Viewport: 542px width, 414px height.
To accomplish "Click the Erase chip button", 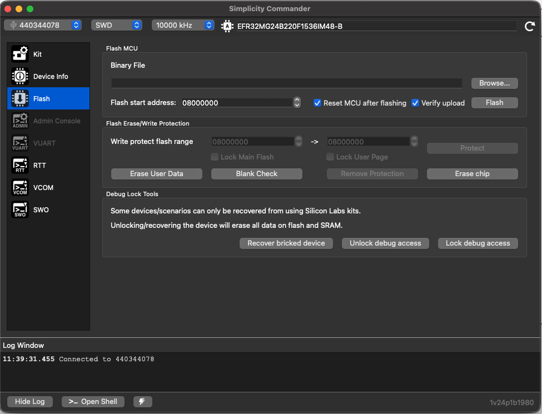I will point(472,174).
